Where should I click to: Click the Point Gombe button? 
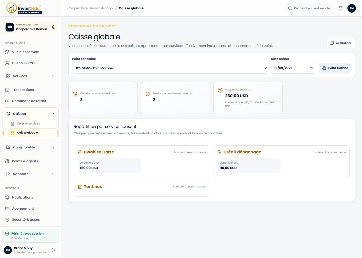tap(335, 68)
